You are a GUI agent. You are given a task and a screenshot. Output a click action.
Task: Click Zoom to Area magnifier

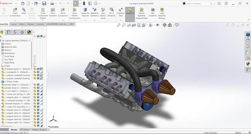click(124, 25)
